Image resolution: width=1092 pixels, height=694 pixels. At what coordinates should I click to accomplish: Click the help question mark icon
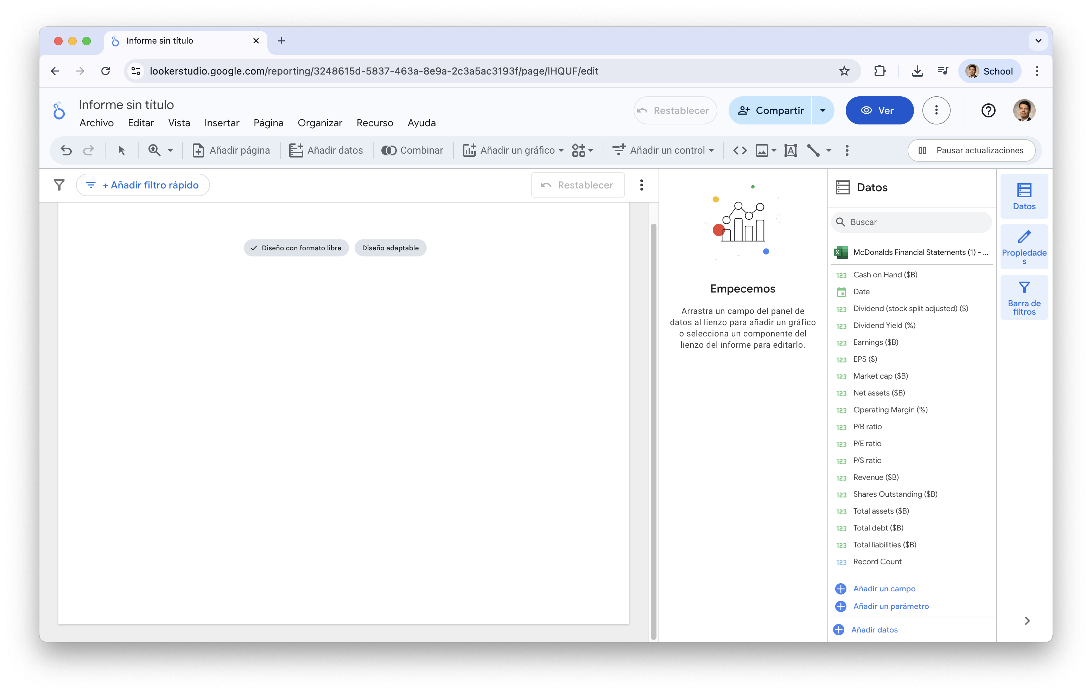tap(988, 111)
